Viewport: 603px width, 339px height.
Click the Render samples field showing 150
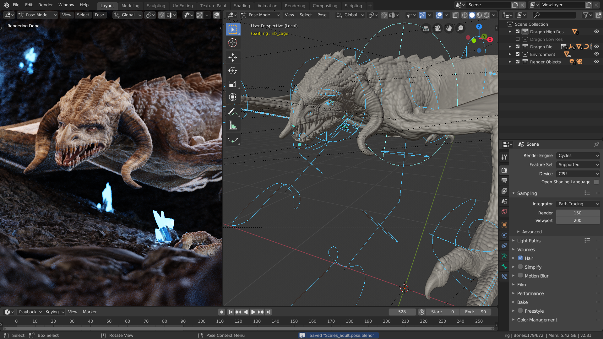click(x=577, y=213)
